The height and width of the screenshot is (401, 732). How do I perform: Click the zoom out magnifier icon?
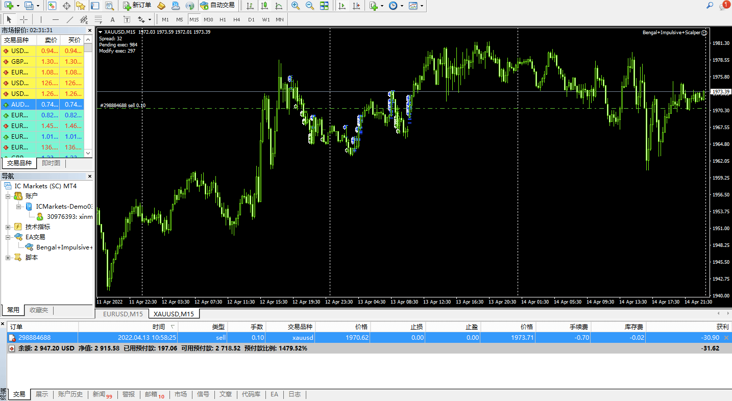(x=310, y=6)
